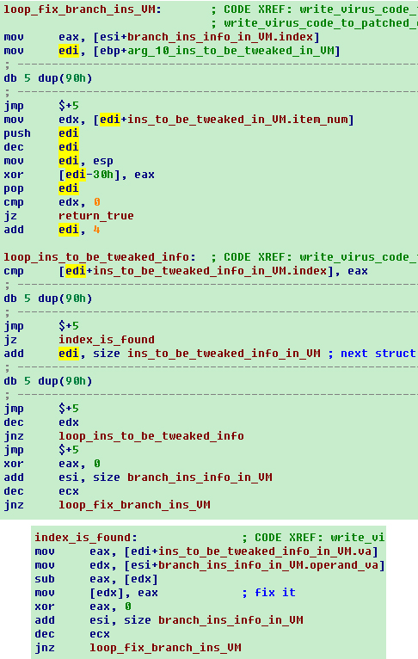
Task: Click 'add esi, size branch_ins_info_in_VM' in index_is_found block
Action: [x=169, y=620]
